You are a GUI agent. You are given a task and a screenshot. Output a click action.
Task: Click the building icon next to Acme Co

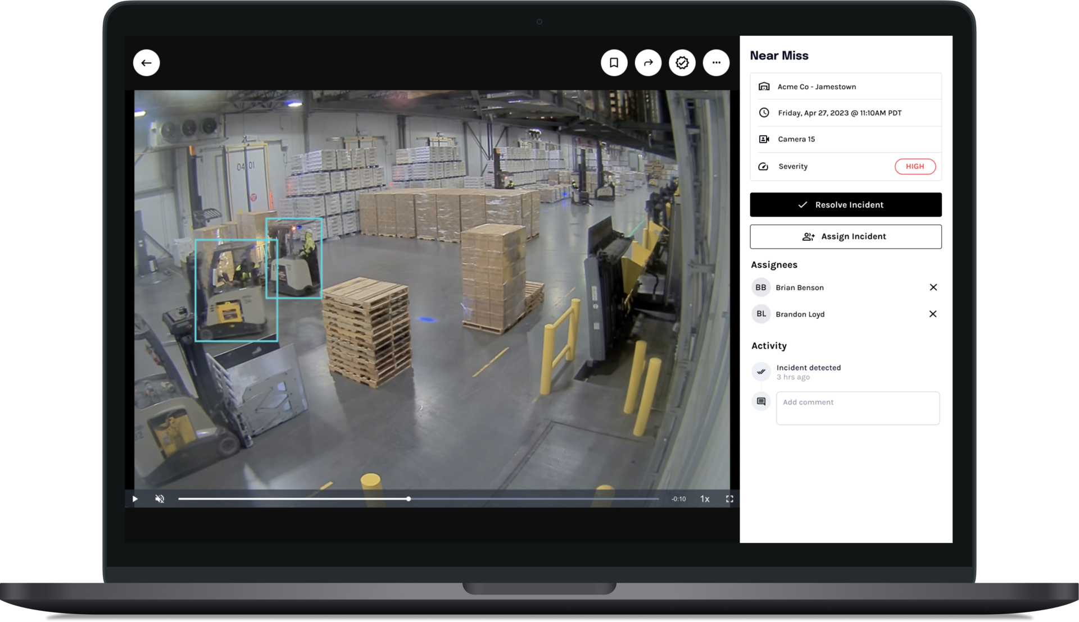click(763, 86)
